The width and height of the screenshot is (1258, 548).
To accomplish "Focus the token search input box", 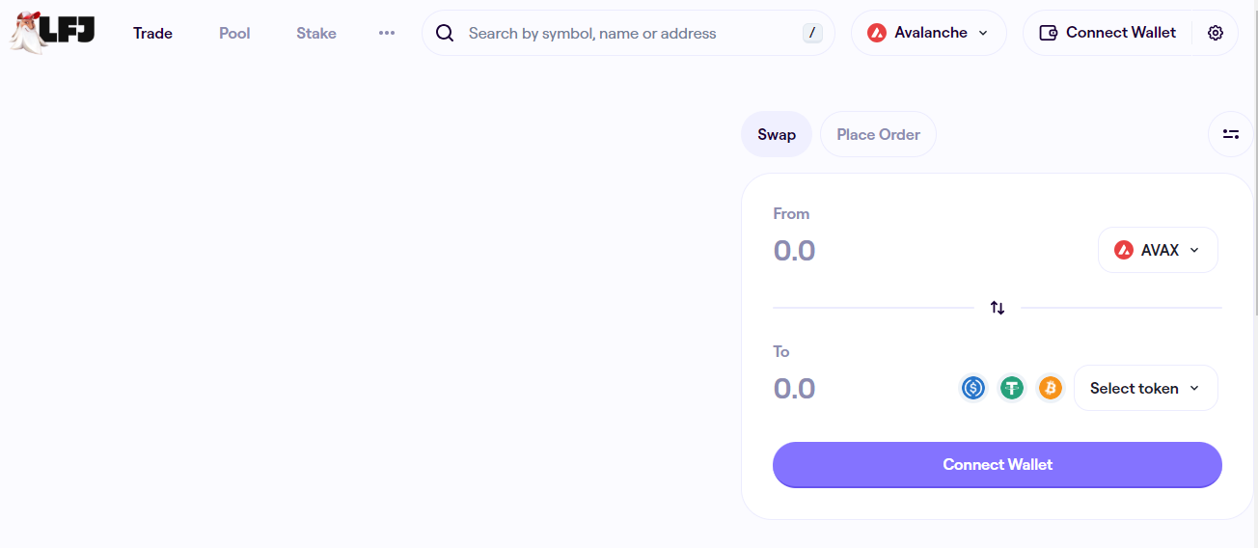I will pyautogui.click(x=627, y=33).
